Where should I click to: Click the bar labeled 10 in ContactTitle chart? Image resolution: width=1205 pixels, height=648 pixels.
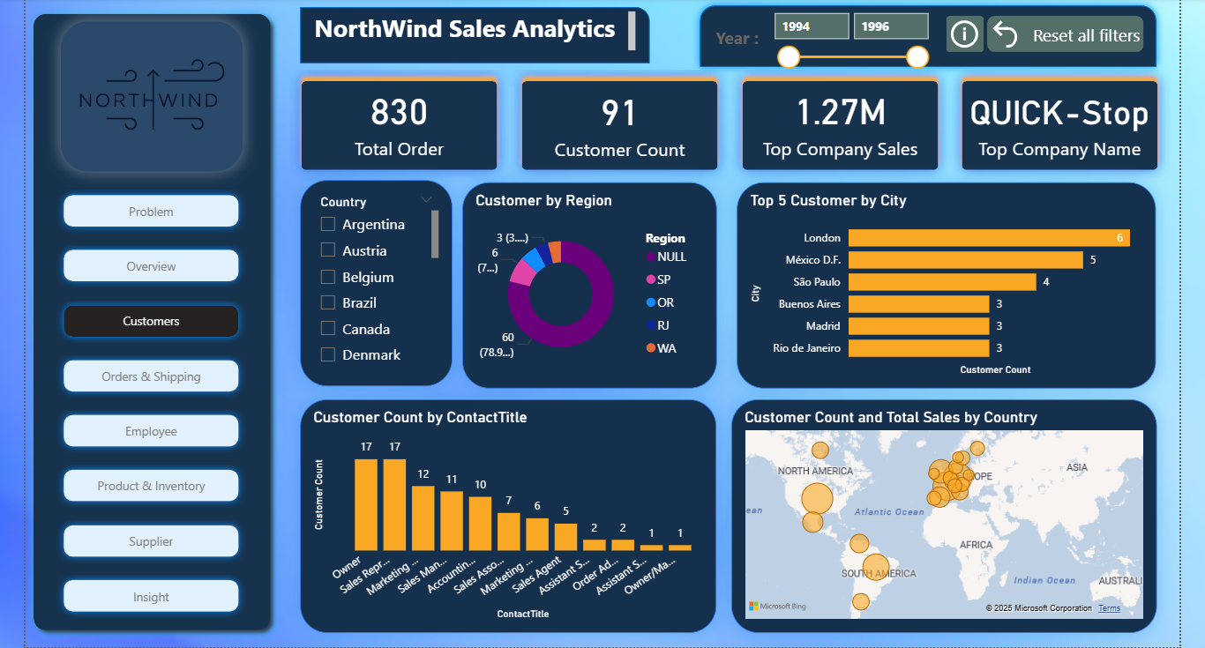coord(480,523)
